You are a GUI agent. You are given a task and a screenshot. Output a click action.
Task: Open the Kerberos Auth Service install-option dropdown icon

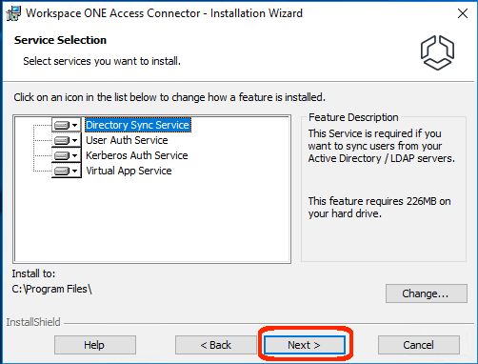[67, 155]
